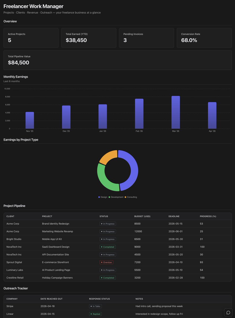Click the progress value 53
Screen dimensions: 235x318
tap(201, 224)
